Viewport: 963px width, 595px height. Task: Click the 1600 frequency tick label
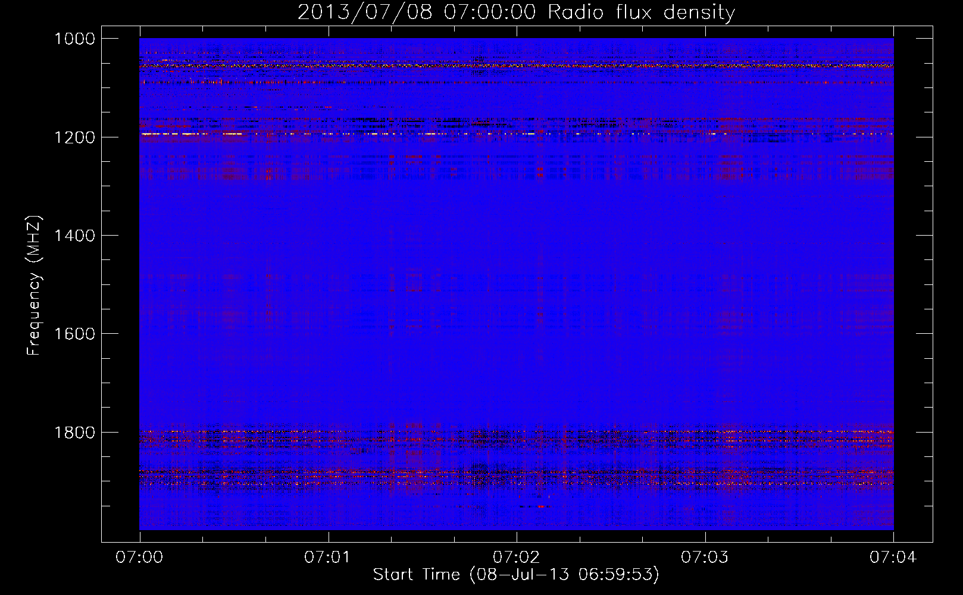74,334
